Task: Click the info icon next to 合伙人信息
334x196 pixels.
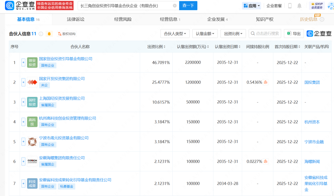Action: 41,34
